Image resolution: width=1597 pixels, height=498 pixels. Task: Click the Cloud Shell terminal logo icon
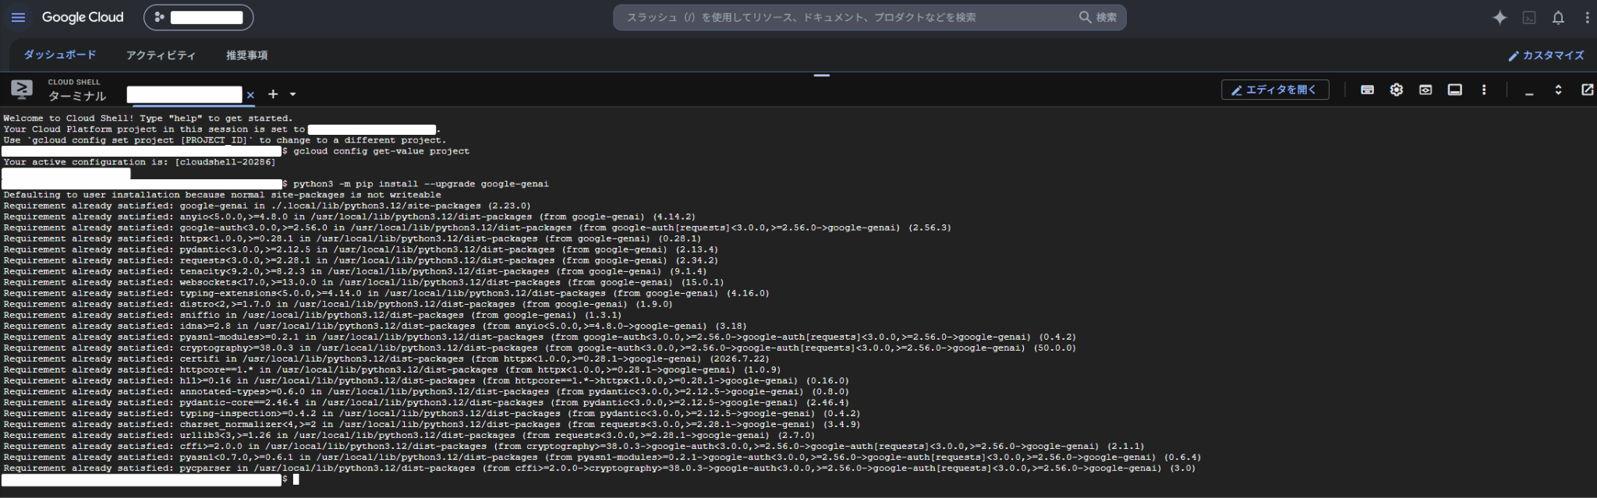[22, 90]
